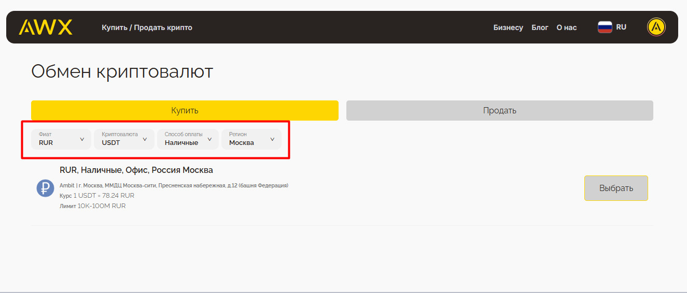Open the Способ оплаты dropdown

[188, 139]
